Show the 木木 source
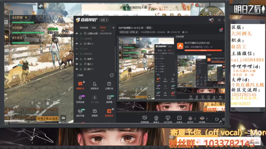The image size is (266, 149). (77, 49)
